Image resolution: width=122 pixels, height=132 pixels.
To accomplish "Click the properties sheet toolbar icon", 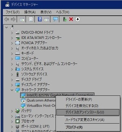I will tap(31, 19).
